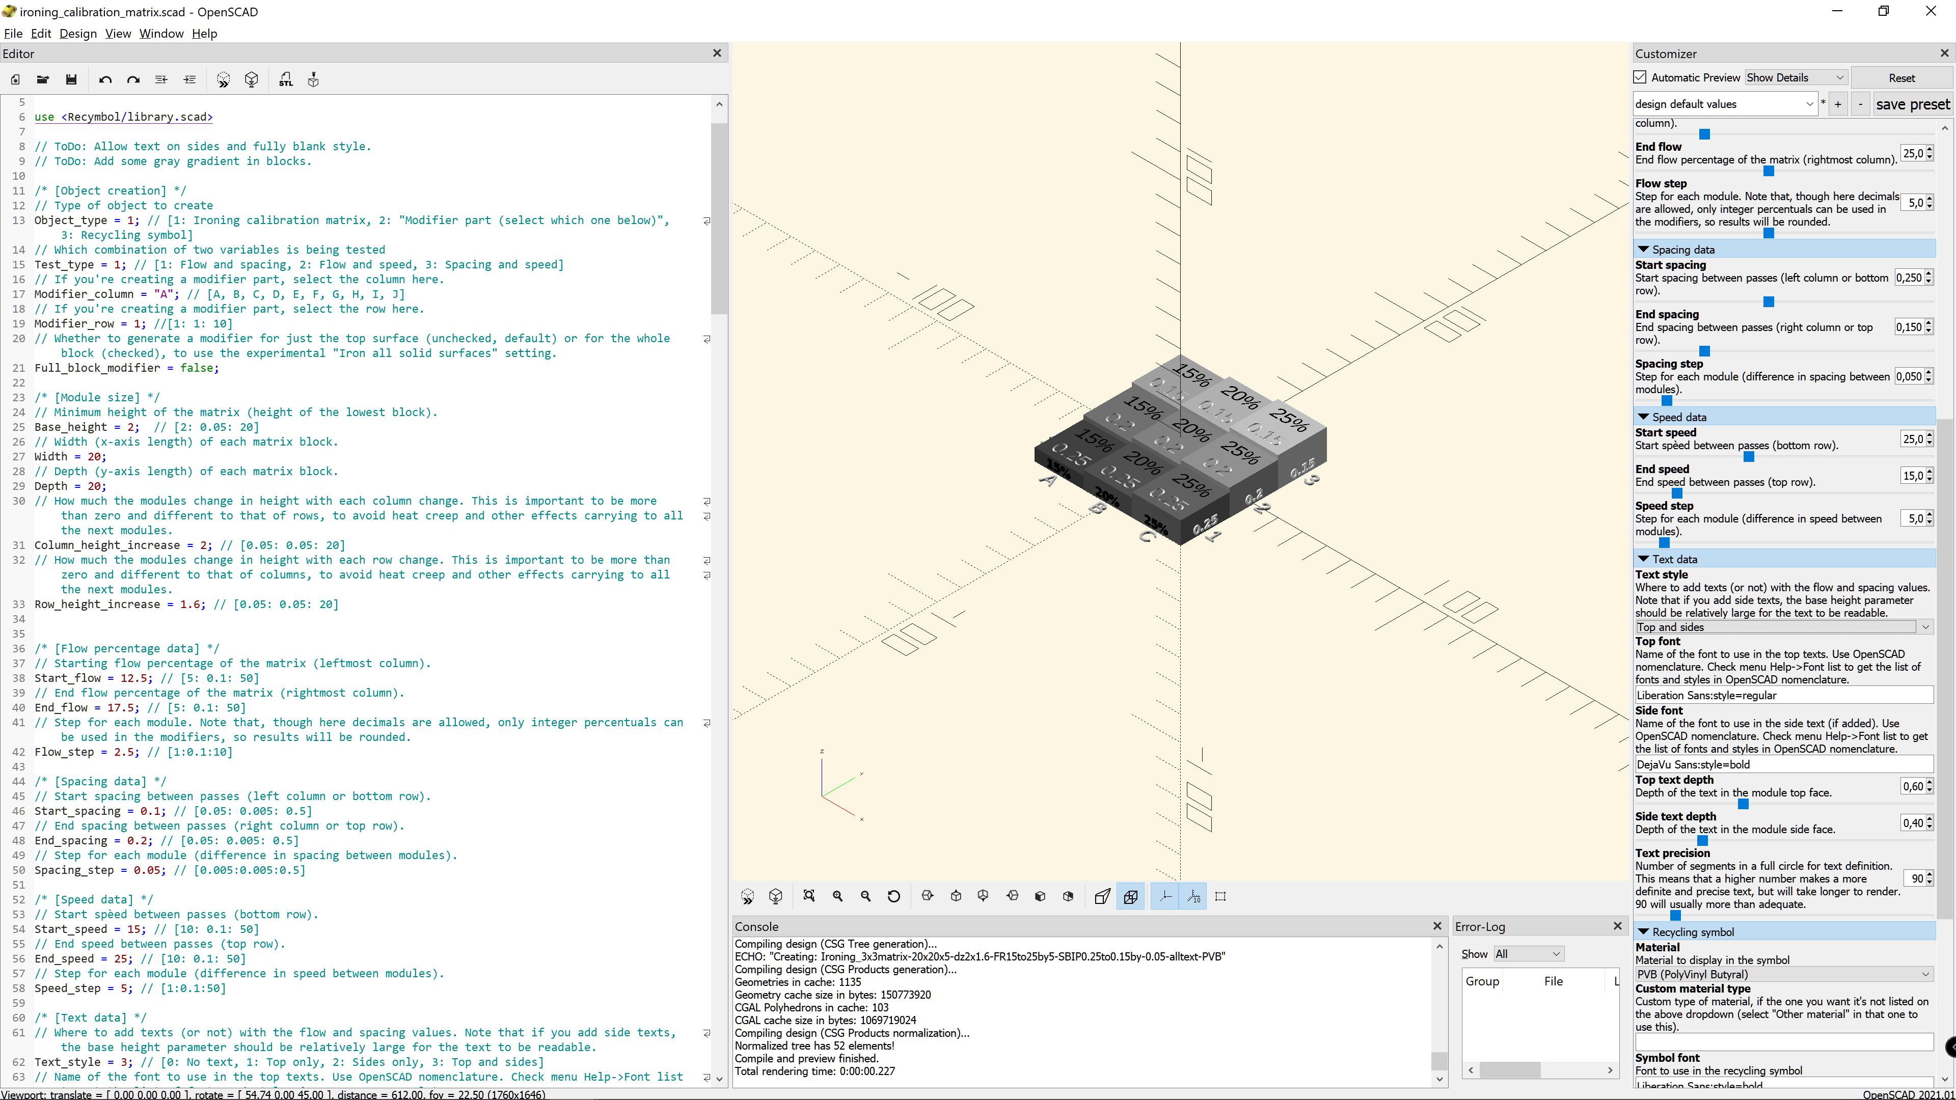Click the Custom material type input field

[1784, 1041]
